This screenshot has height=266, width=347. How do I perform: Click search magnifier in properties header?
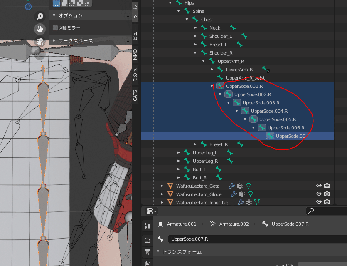pos(311,211)
